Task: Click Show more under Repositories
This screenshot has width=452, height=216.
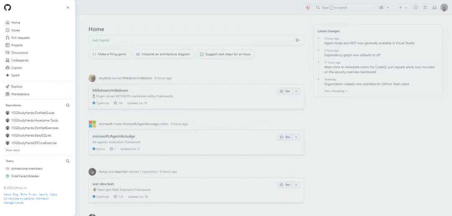Action: (13, 150)
